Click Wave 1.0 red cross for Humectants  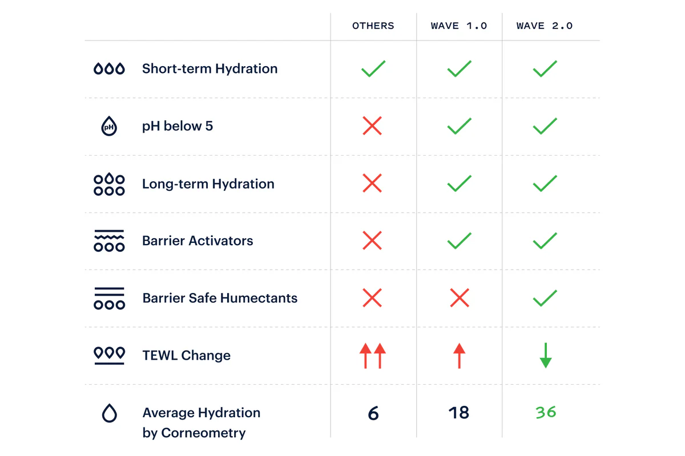point(459,298)
